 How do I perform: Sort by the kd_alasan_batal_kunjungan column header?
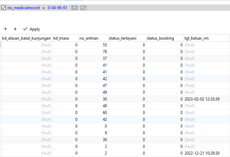coord(27,38)
